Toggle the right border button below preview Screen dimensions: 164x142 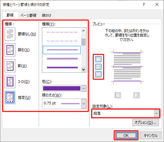click(x=136, y=95)
